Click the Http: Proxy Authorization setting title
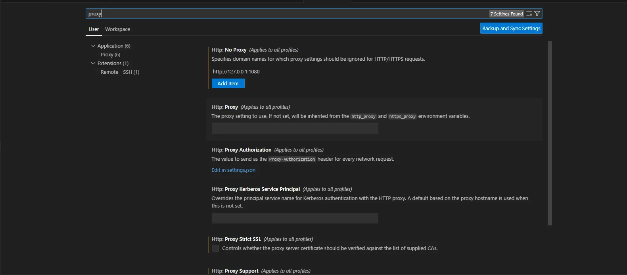The height and width of the screenshot is (275, 627). [241, 150]
